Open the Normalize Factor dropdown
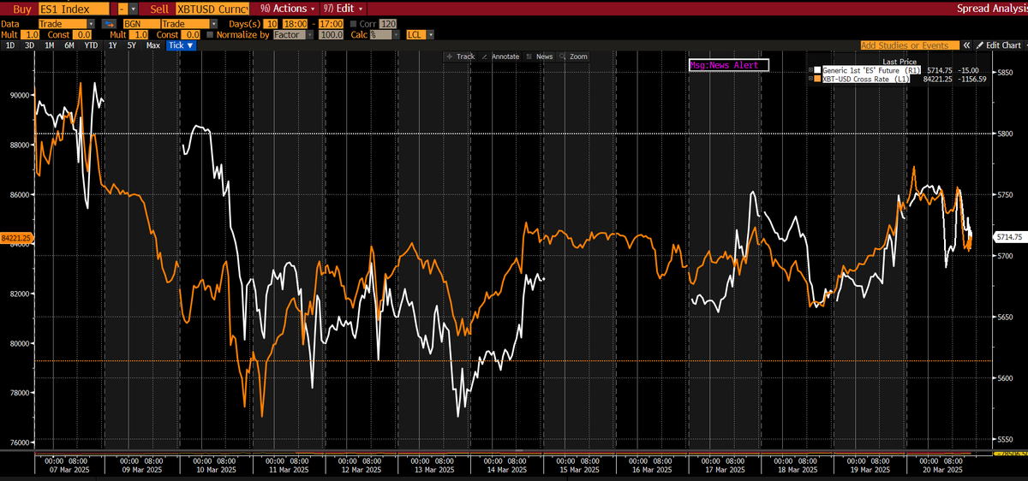The width and height of the screenshot is (1028, 481). coord(309,35)
